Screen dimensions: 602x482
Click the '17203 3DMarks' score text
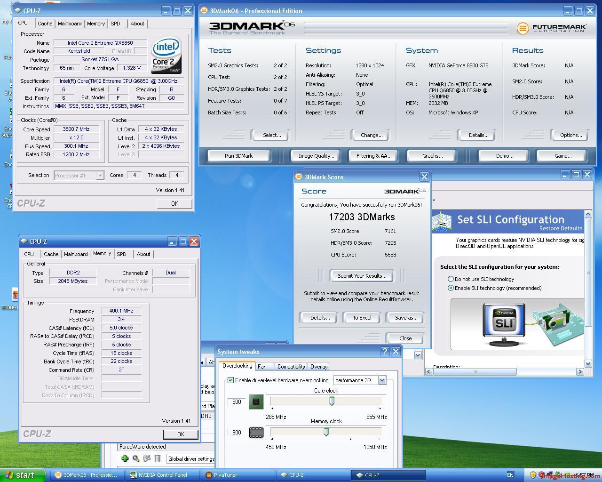[362, 217]
